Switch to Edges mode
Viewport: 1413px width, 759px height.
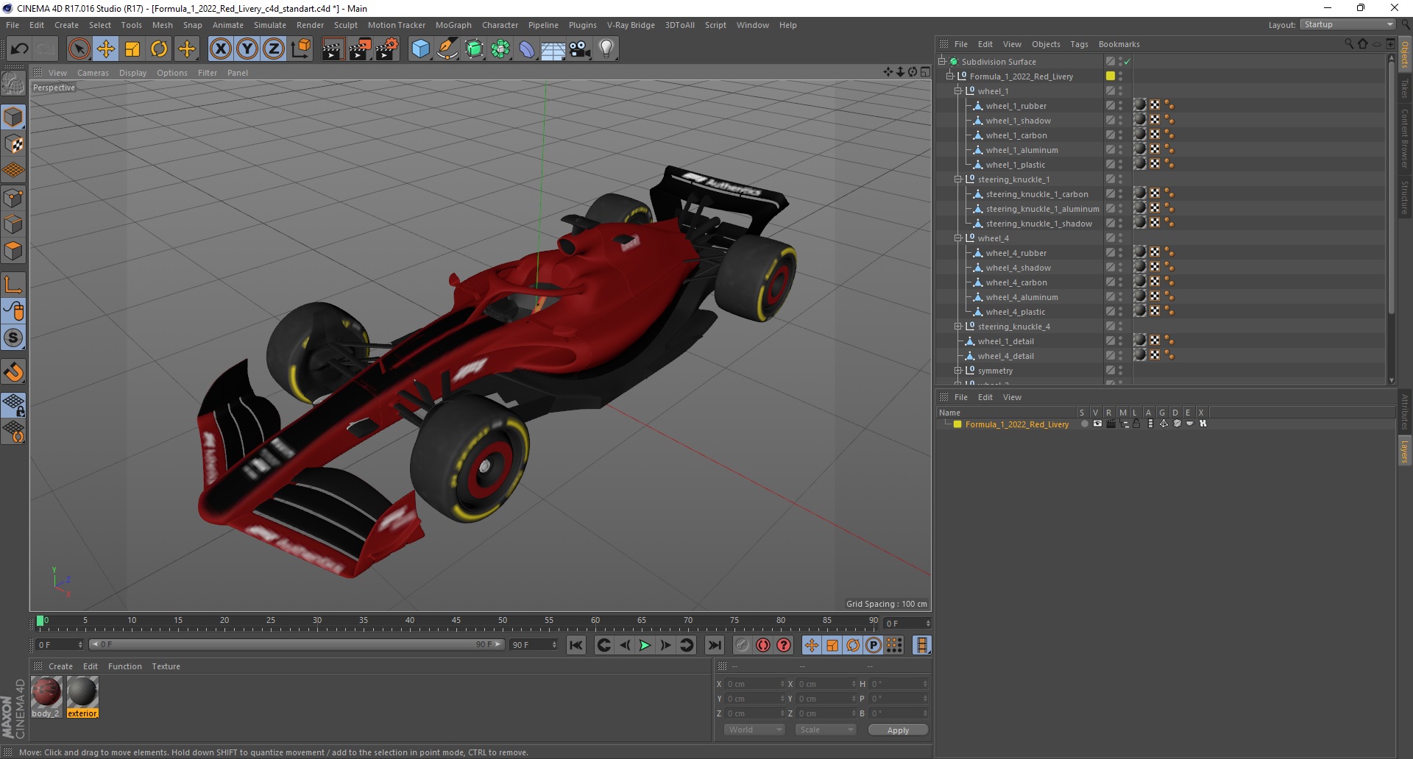point(13,224)
